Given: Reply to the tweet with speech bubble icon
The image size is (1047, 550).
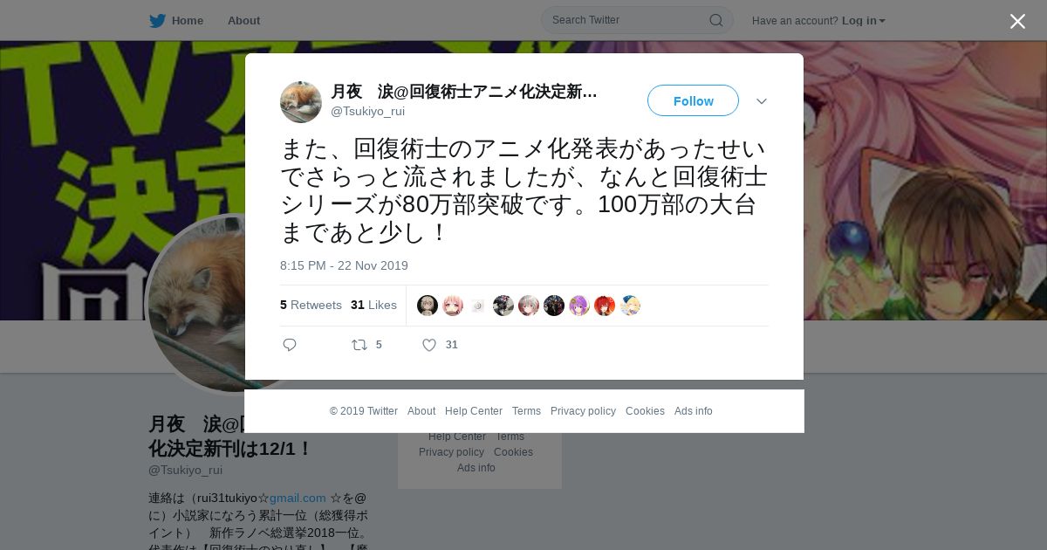Looking at the screenshot, I should click(290, 345).
